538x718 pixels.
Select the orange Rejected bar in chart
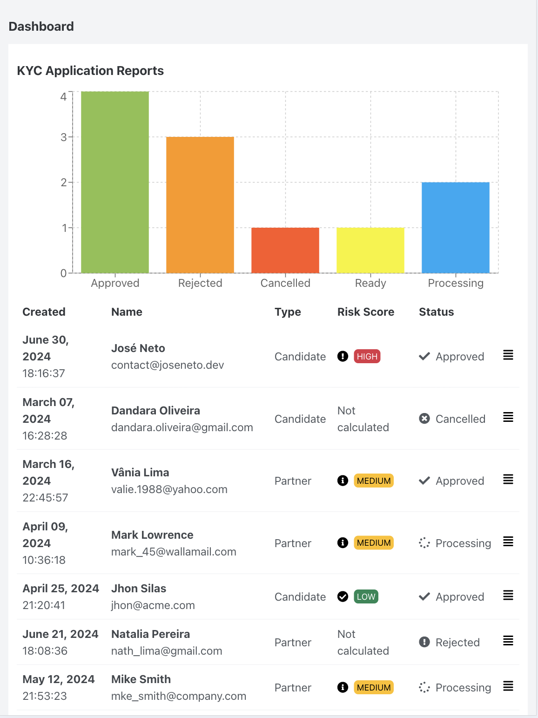point(200,205)
